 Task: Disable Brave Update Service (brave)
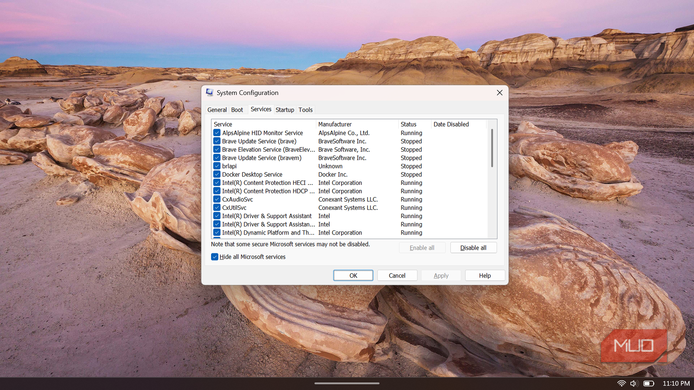217,141
